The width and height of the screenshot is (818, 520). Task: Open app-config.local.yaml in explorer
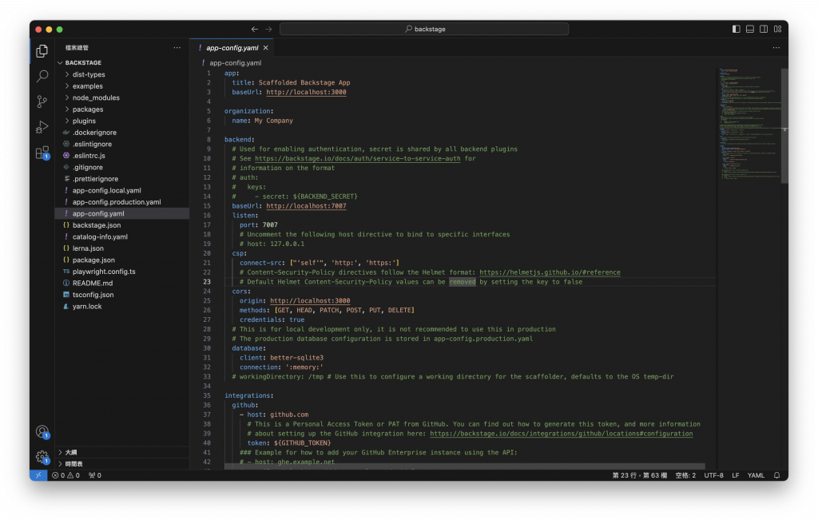coord(122,190)
